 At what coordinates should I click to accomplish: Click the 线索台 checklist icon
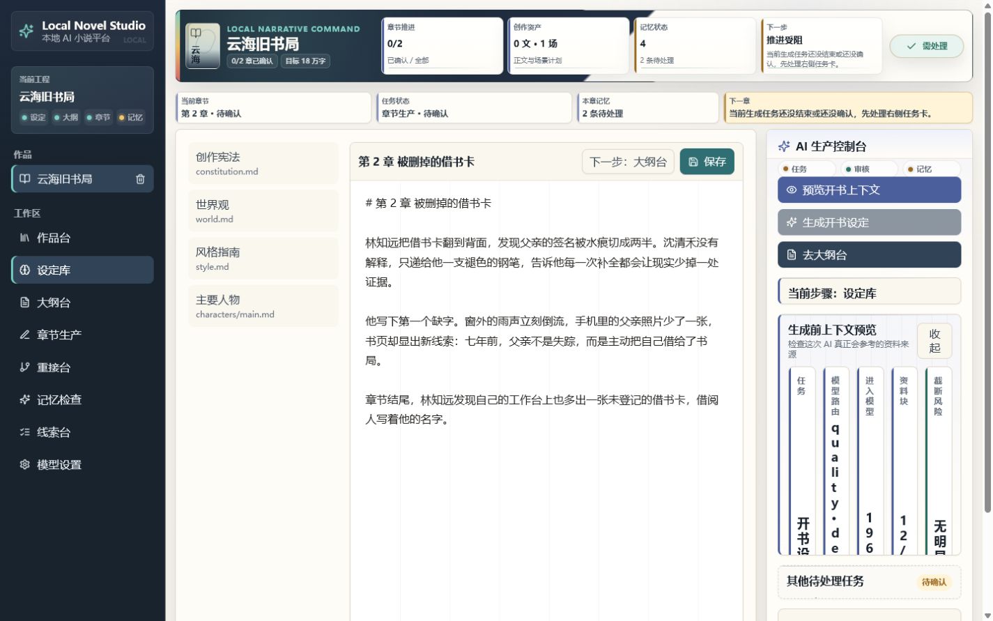tap(24, 432)
